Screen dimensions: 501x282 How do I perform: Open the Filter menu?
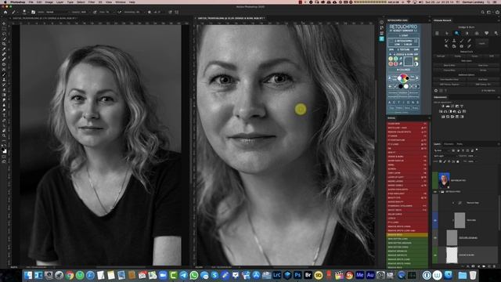click(92, 2)
